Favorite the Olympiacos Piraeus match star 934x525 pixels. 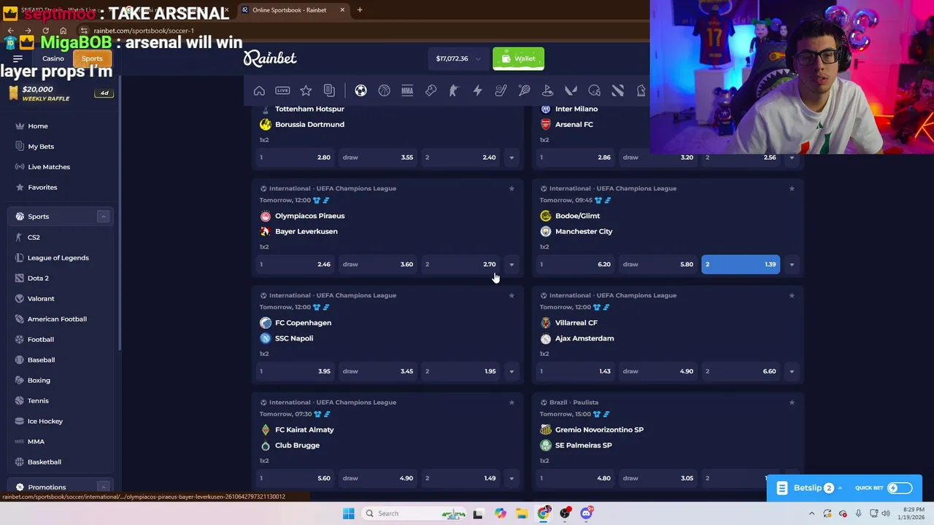pos(512,188)
